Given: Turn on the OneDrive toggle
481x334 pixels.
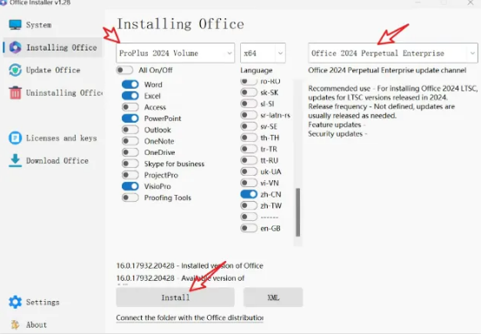Looking at the screenshot, I should (130, 152).
